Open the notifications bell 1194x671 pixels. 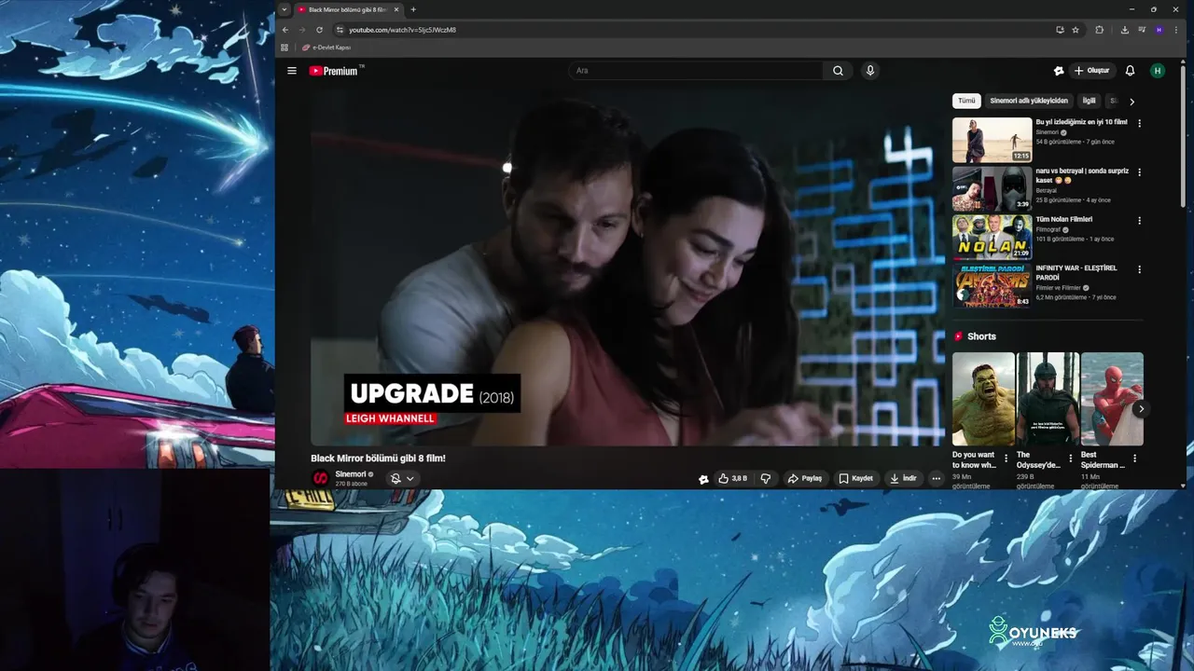coord(1130,71)
